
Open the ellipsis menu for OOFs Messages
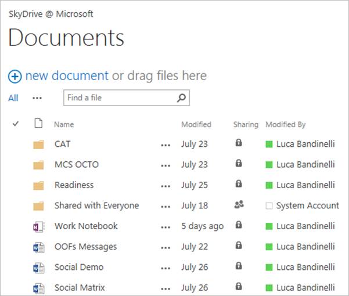(165, 248)
